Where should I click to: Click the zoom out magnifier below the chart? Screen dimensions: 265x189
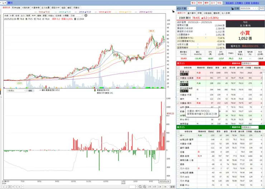point(140,186)
